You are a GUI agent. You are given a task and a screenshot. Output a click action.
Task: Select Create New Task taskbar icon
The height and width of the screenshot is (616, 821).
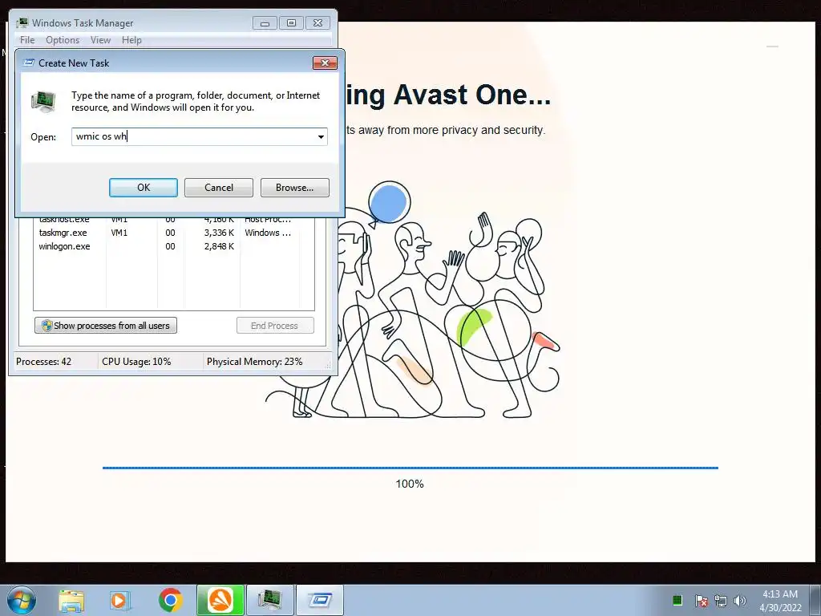click(320, 600)
